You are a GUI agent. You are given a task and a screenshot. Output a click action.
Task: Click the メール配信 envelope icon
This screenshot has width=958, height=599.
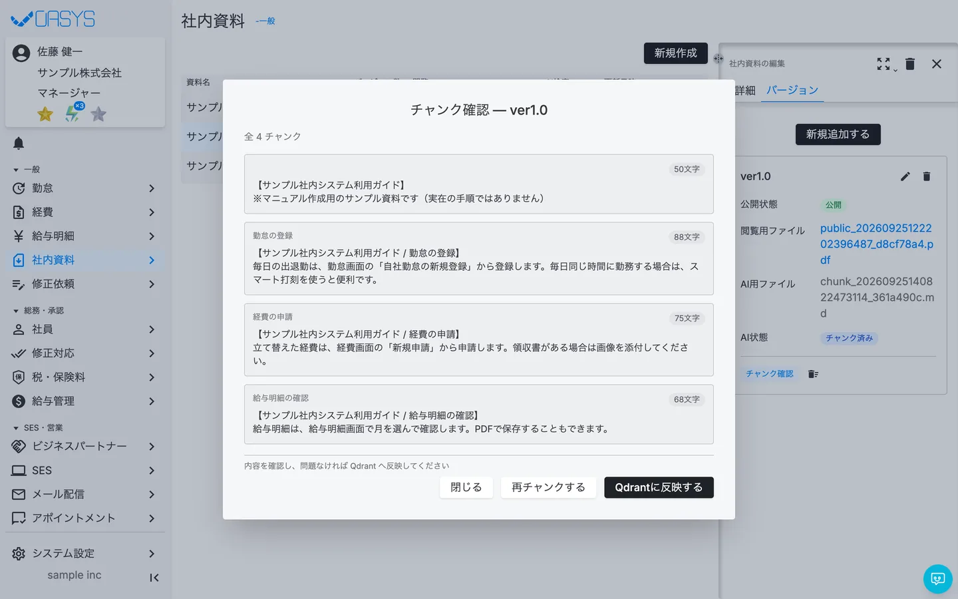(19, 495)
